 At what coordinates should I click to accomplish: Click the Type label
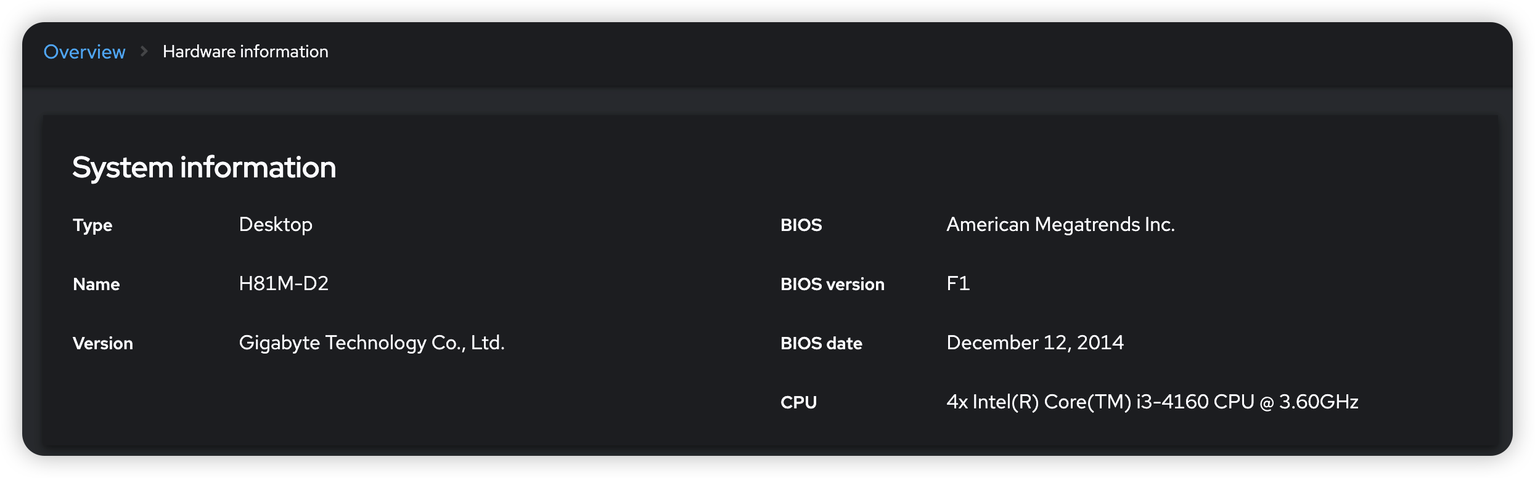tap(92, 225)
